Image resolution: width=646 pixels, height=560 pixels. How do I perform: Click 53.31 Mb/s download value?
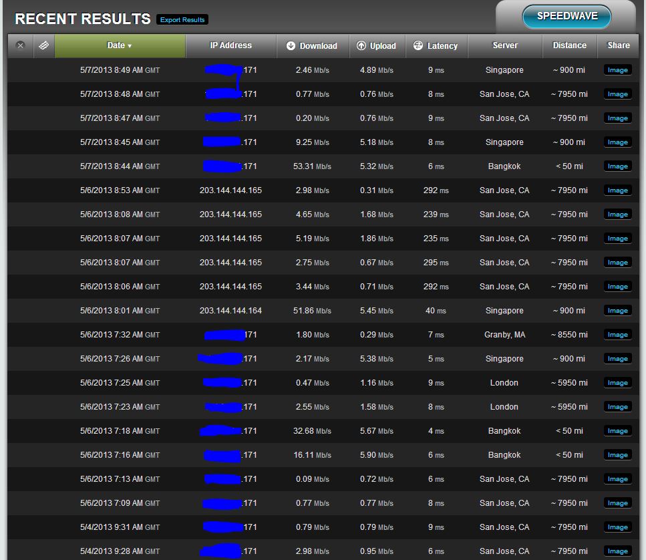[x=312, y=166]
